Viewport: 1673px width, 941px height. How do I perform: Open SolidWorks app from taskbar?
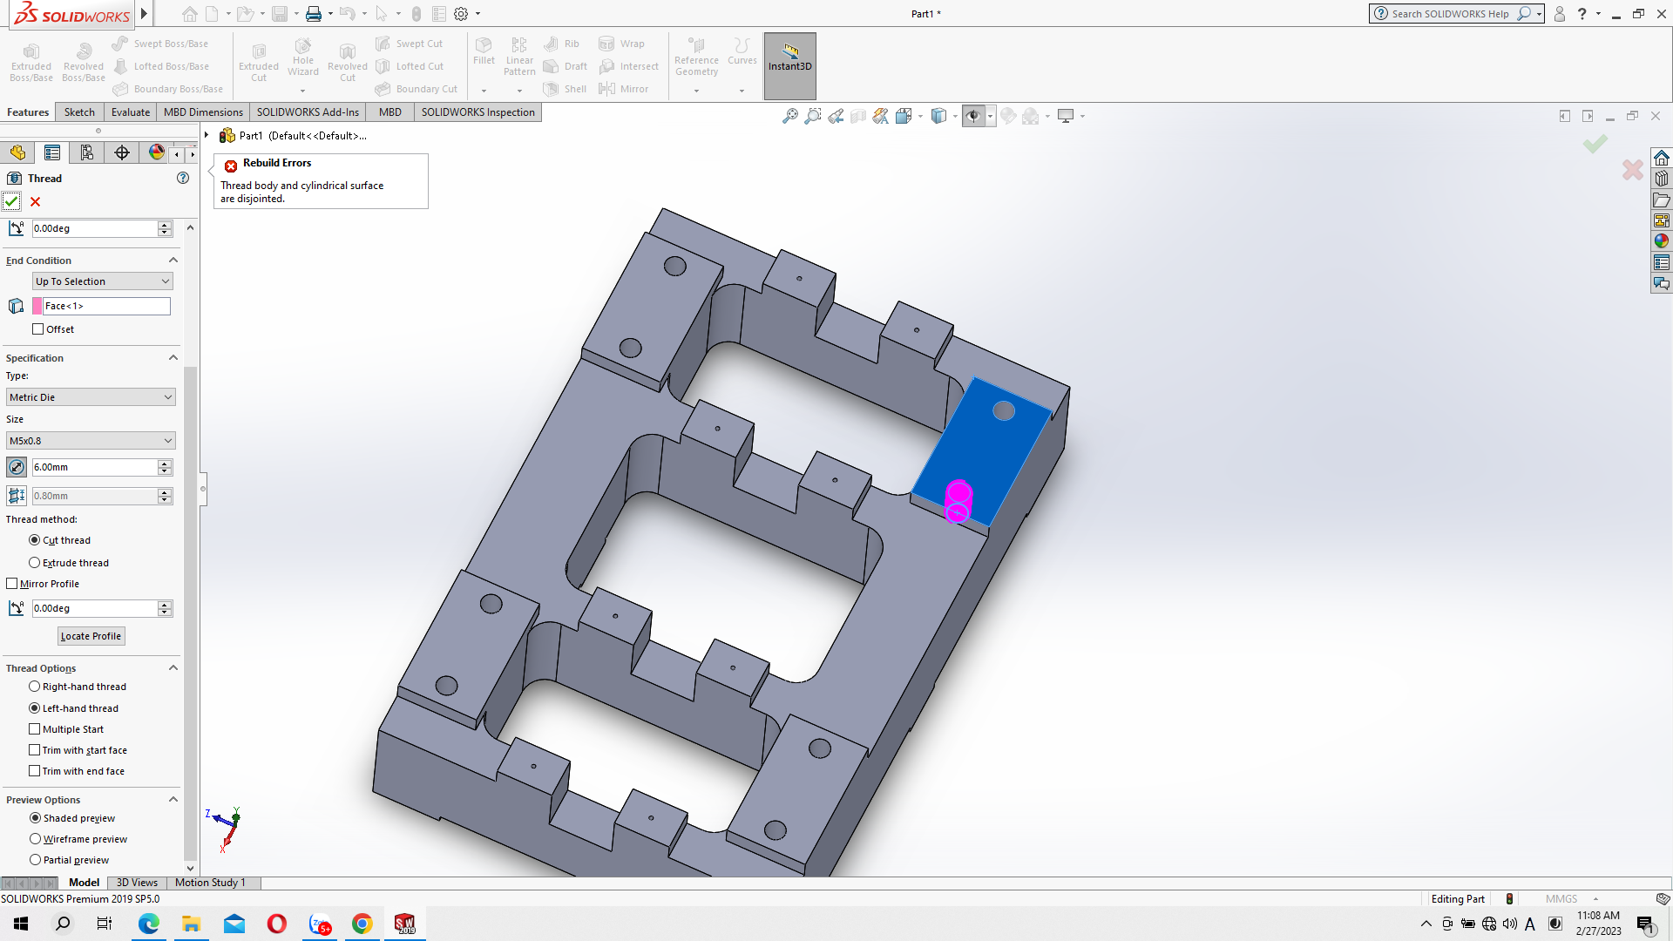pos(405,924)
